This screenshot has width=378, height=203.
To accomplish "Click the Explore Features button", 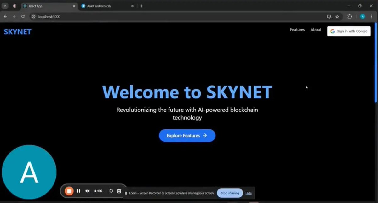I will coord(187,135).
